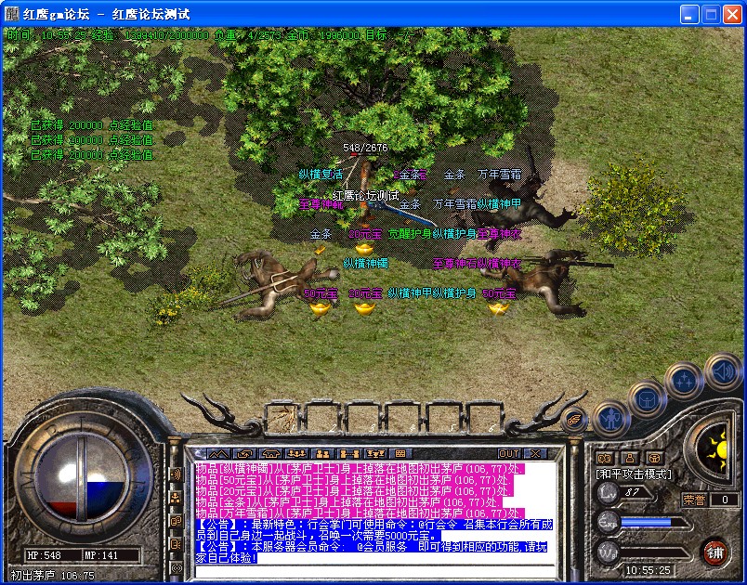Toggle sound with the speaker button
This screenshot has width=747, height=585.
point(723,371)
